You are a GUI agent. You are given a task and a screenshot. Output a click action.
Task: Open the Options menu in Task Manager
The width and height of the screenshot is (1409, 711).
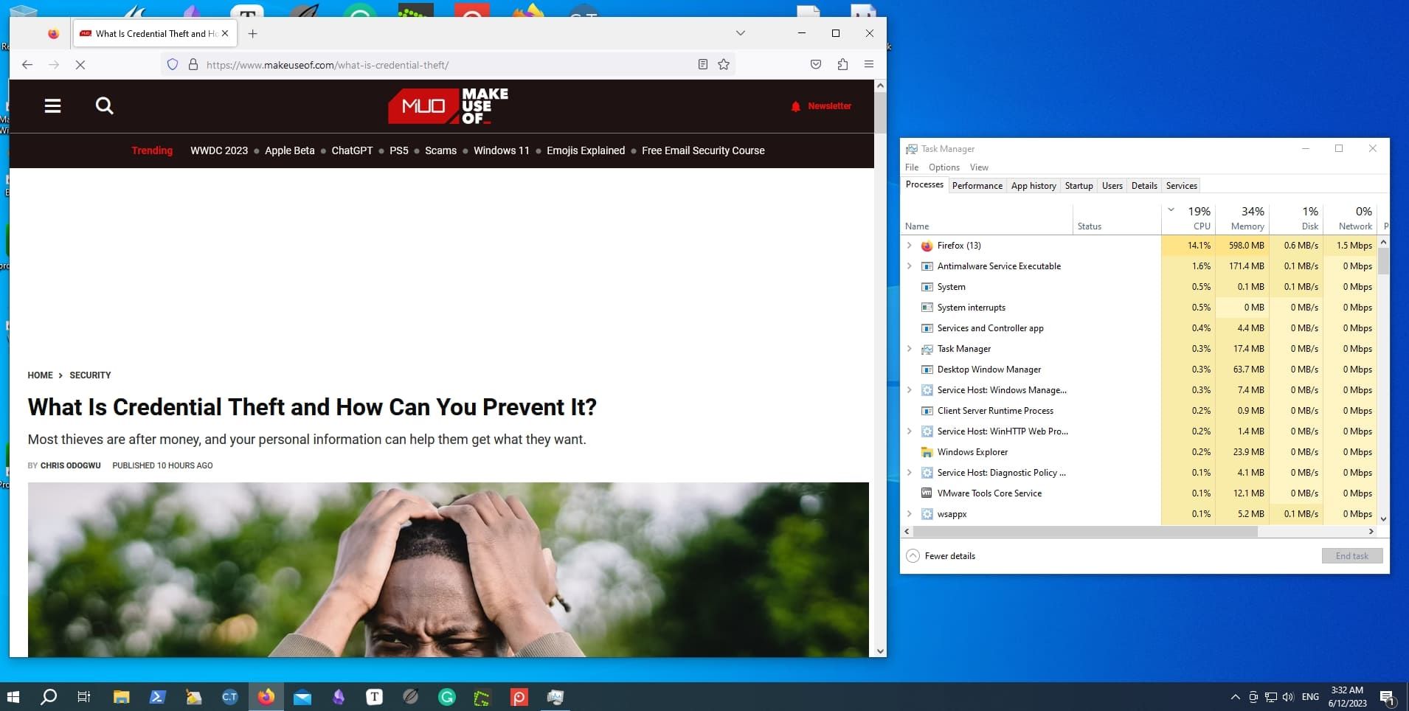[x=944, y=167]
